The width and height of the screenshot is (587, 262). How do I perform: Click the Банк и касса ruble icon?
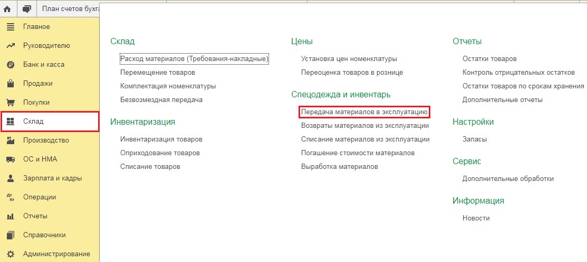[x=10, y=65]
